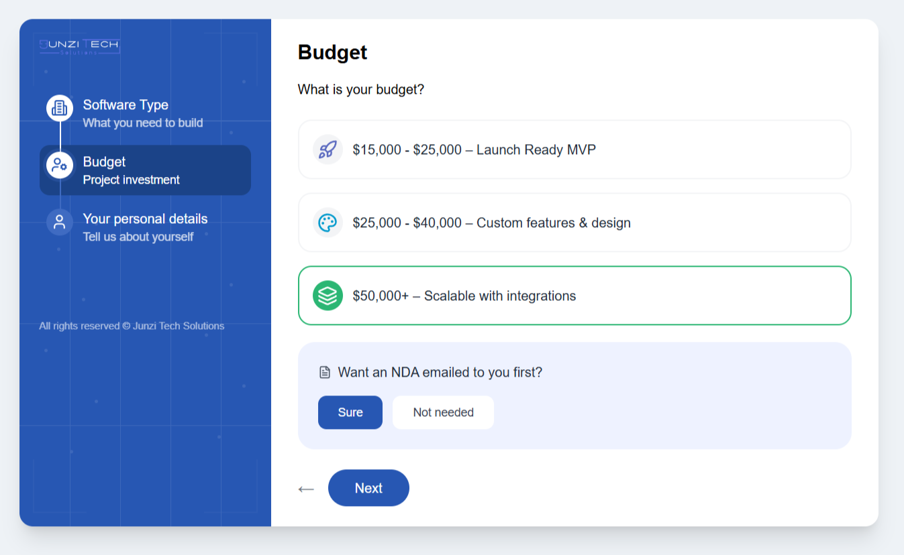Click the Software Type step icon
This screenshot has width=904, height=555.
(x=60, y=108)
